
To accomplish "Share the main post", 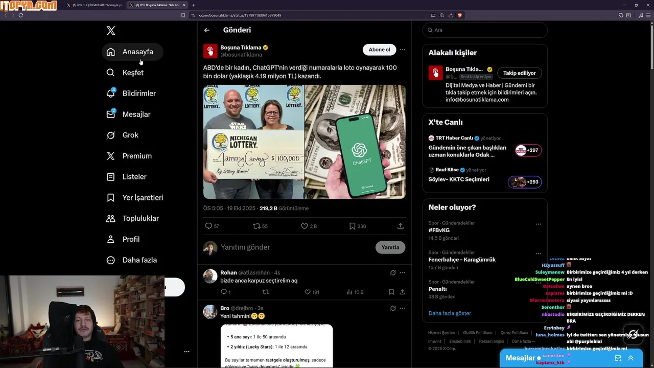I will [x=401, y=226].
